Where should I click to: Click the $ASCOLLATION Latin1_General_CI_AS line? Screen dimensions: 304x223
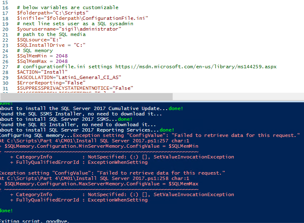(69, 77)
